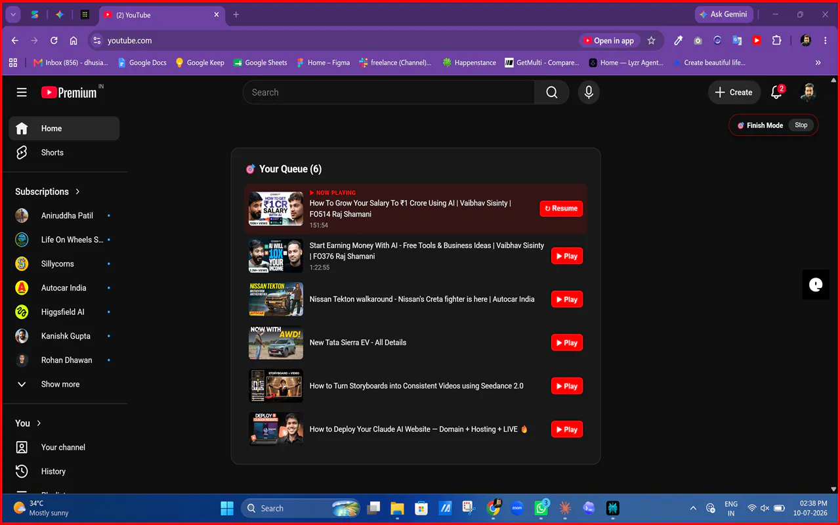Expand the You section chevron

[x=39, y=423]
